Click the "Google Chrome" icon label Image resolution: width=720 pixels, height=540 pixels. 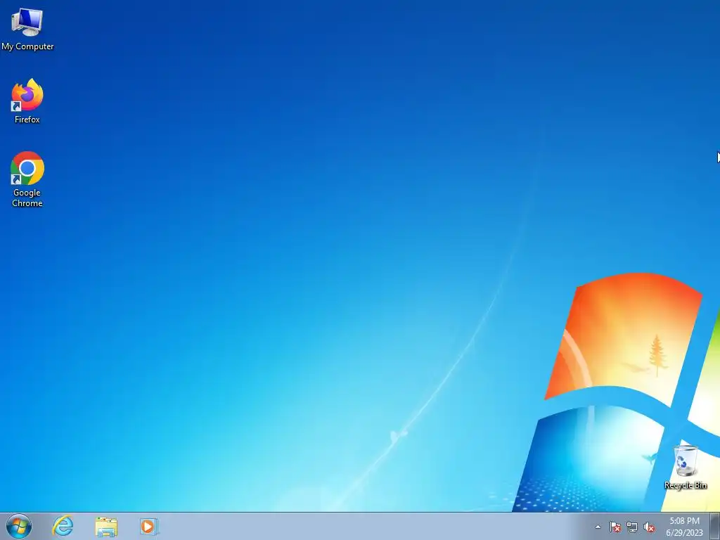pos(27,198)
